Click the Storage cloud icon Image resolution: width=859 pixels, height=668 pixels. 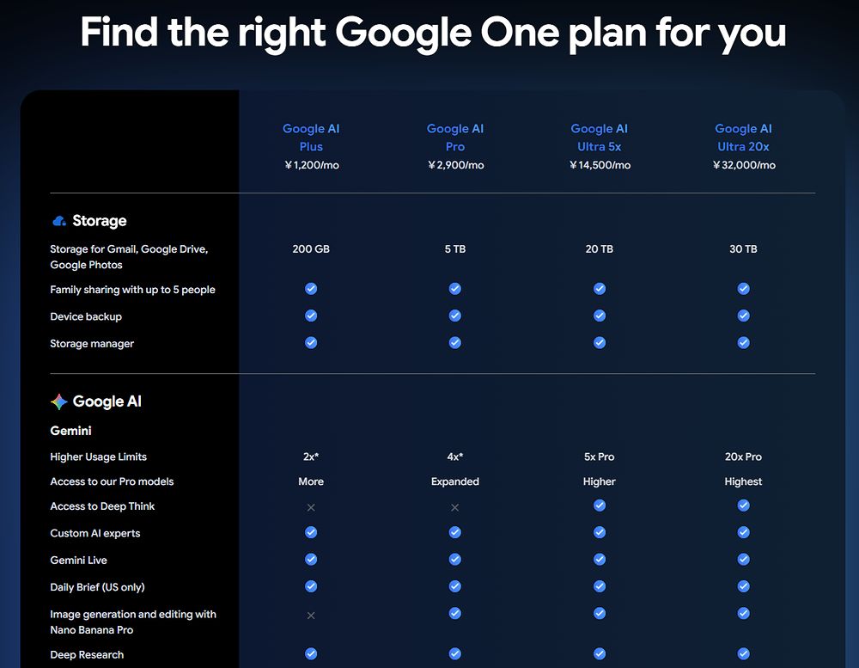(59, 221)
